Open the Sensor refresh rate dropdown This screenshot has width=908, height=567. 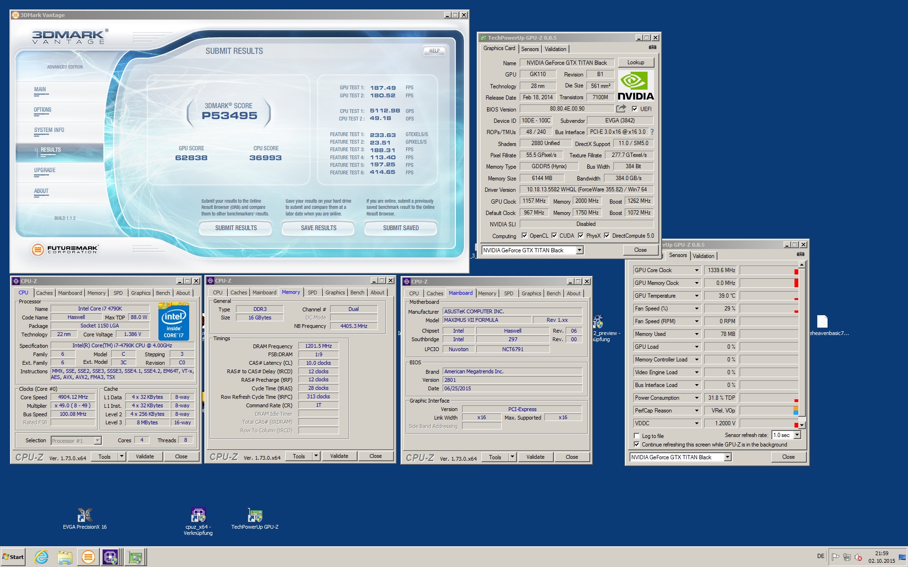point(797,435)
